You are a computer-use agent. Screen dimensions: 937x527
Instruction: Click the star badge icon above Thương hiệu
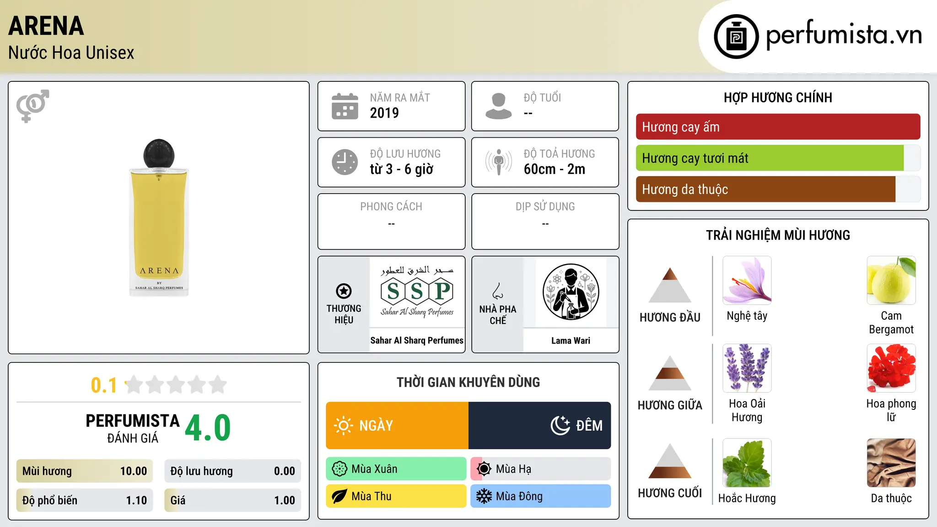pyautogui.click(x=344, y=291)
